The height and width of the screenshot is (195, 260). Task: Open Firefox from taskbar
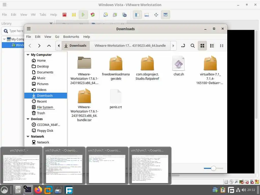(x=38, y=190)
